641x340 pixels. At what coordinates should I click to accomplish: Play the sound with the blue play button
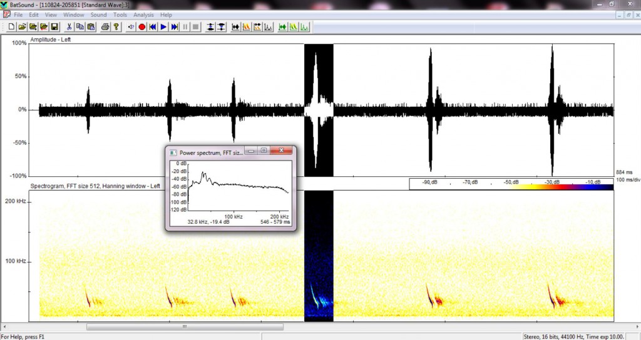click(x=163, y=27)
